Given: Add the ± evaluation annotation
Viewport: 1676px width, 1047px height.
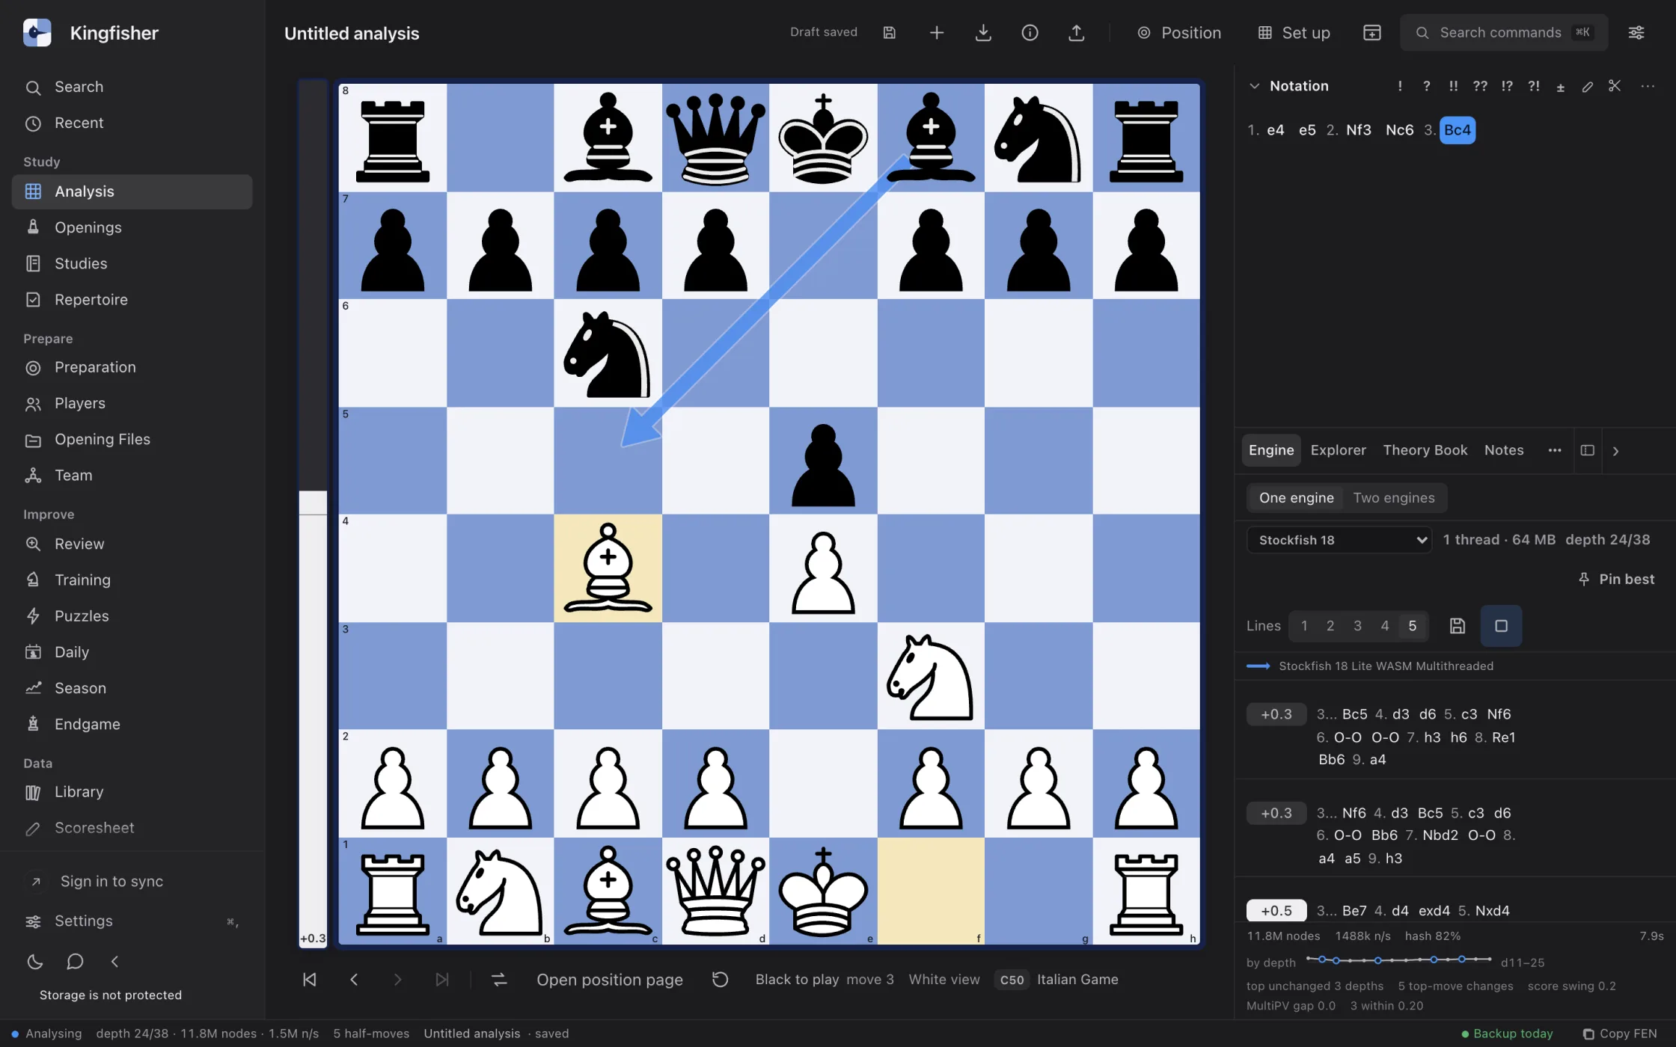Looking at the screenshot, I should click(x=1561, y=87).
